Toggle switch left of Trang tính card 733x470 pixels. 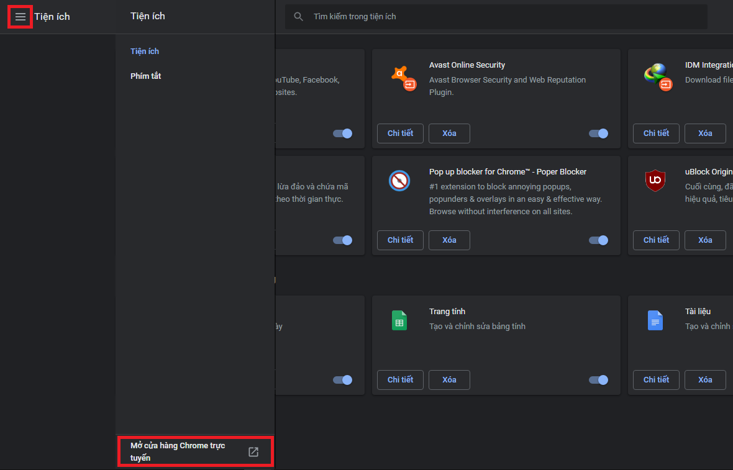coord(343,380)
